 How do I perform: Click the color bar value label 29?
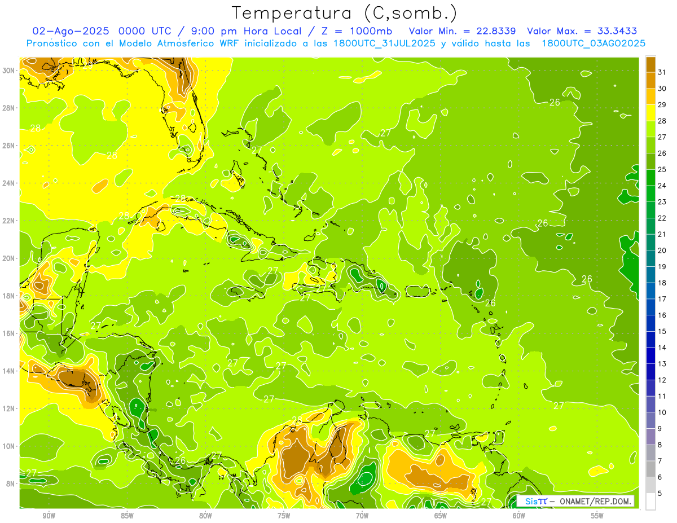[x=662, y=104]
